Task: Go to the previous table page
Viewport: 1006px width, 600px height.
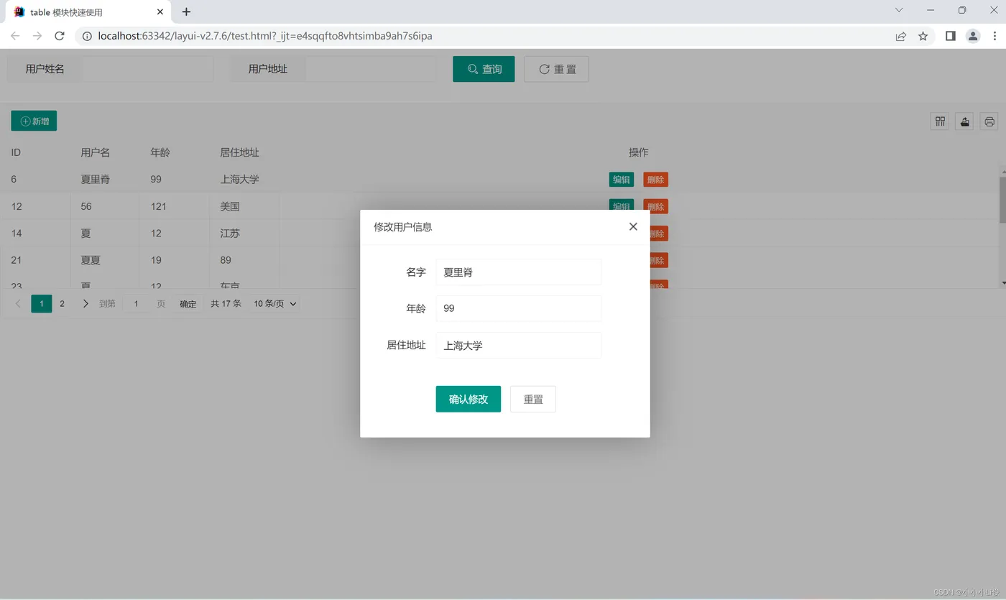Action: (19, 304)
